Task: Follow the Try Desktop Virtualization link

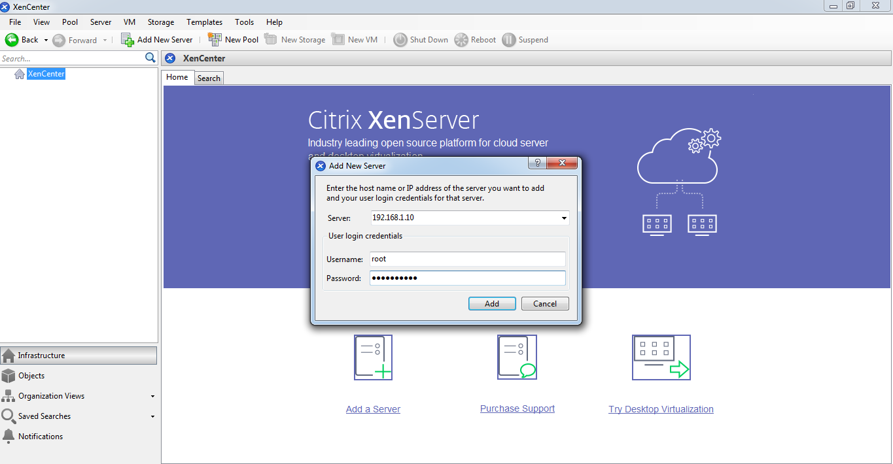Action: click(661, 409)
